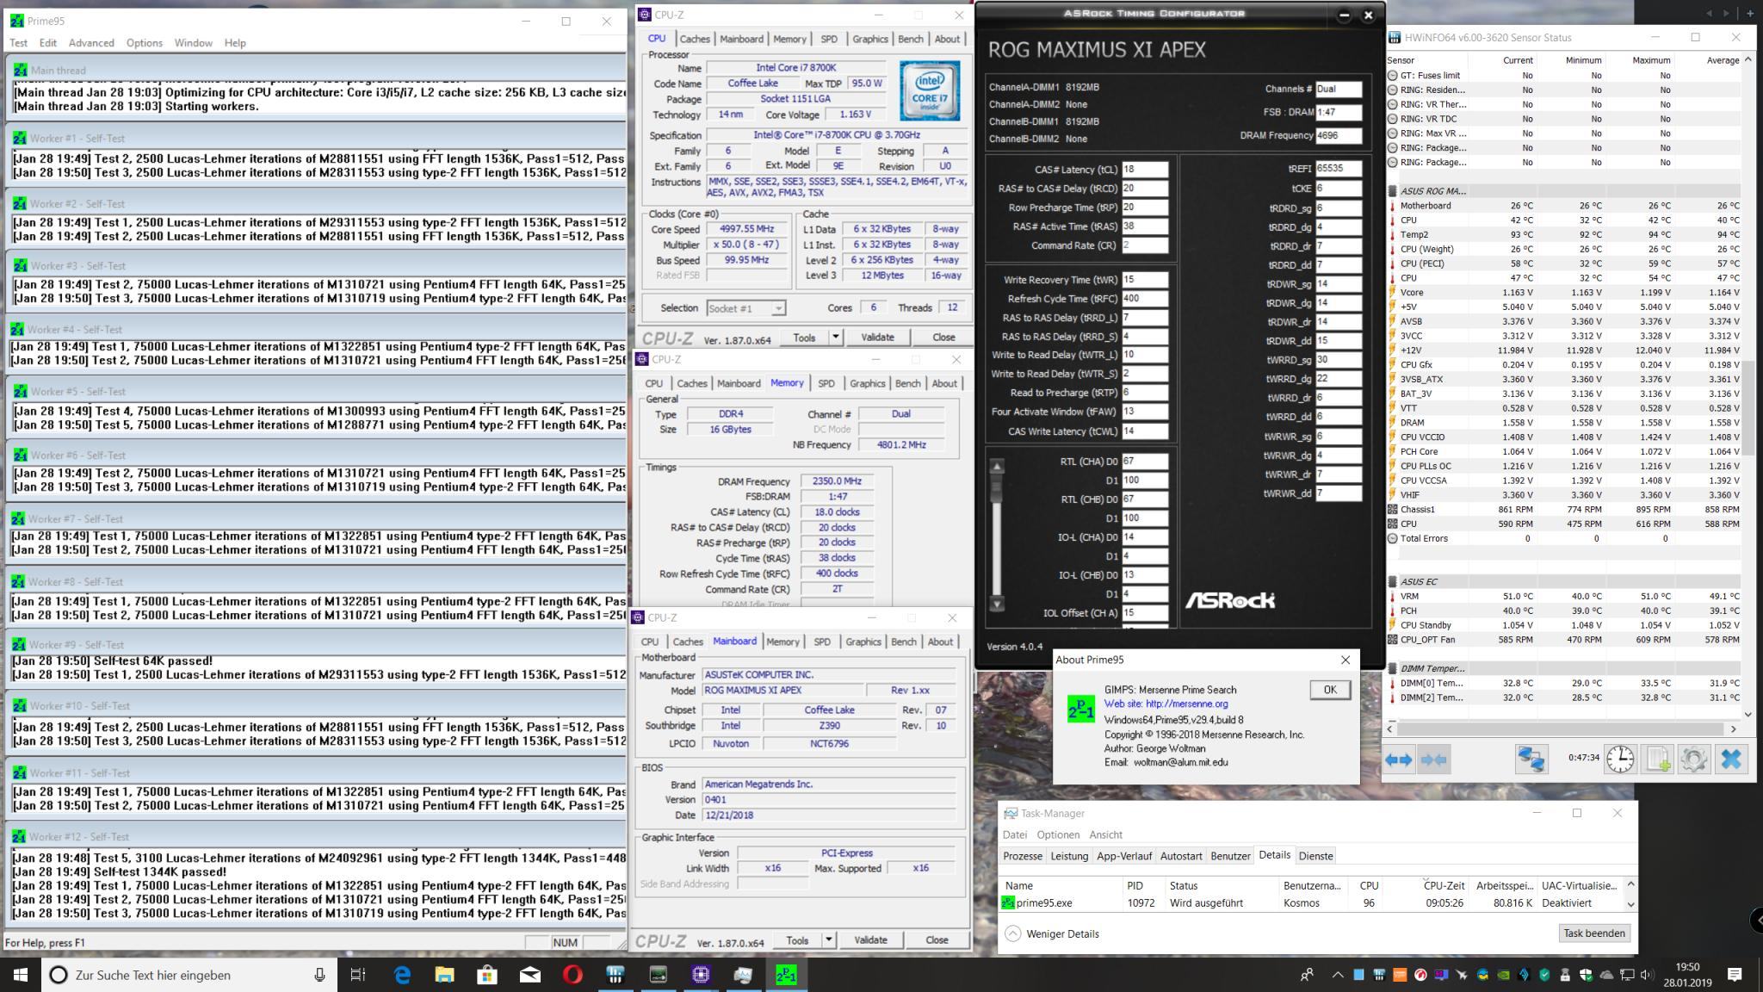
Task: Select Dienste tab in Task Manager
Action: tap(1315, 856)
